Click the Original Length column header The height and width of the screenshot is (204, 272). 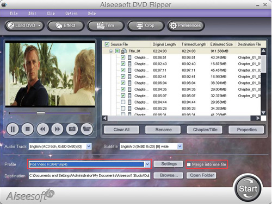point(164,44)
